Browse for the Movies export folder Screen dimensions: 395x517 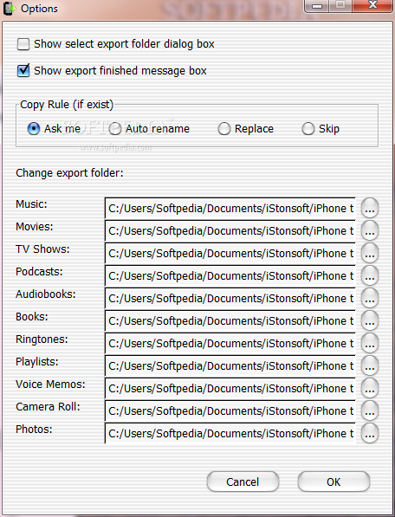(370, 230)
